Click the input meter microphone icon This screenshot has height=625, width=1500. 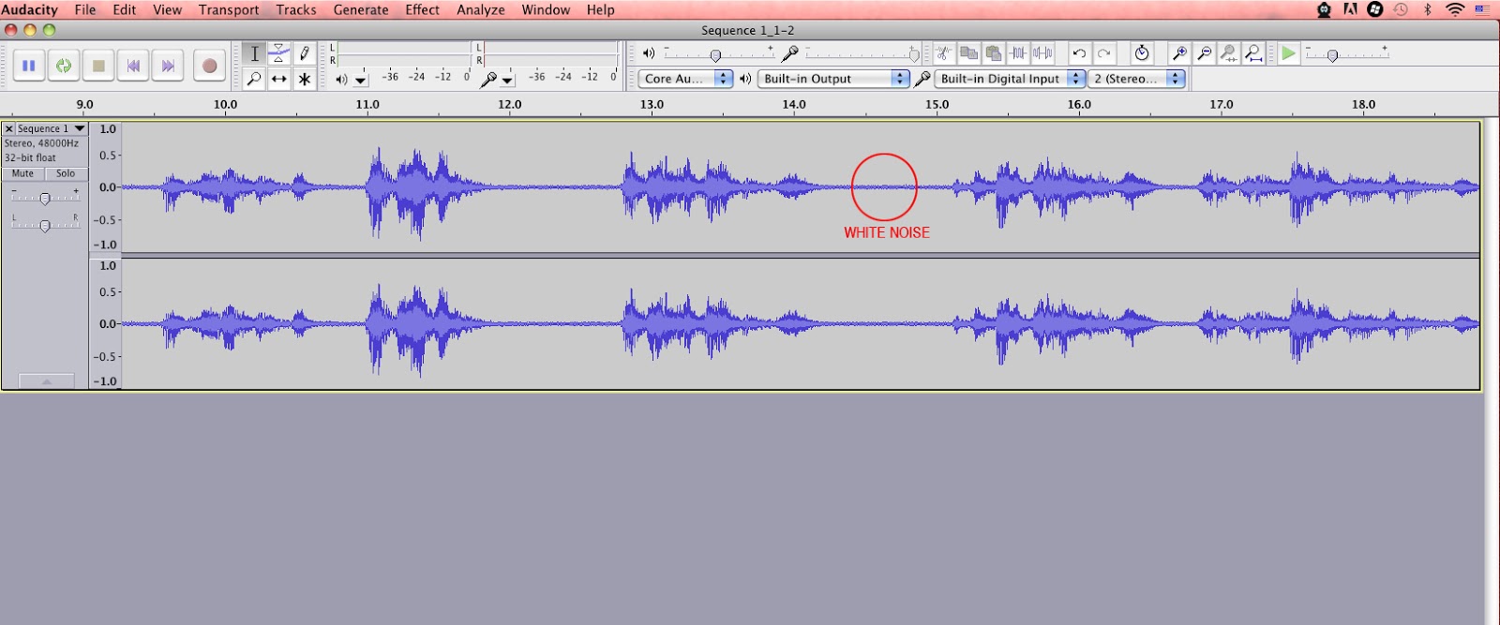(488, 80)
